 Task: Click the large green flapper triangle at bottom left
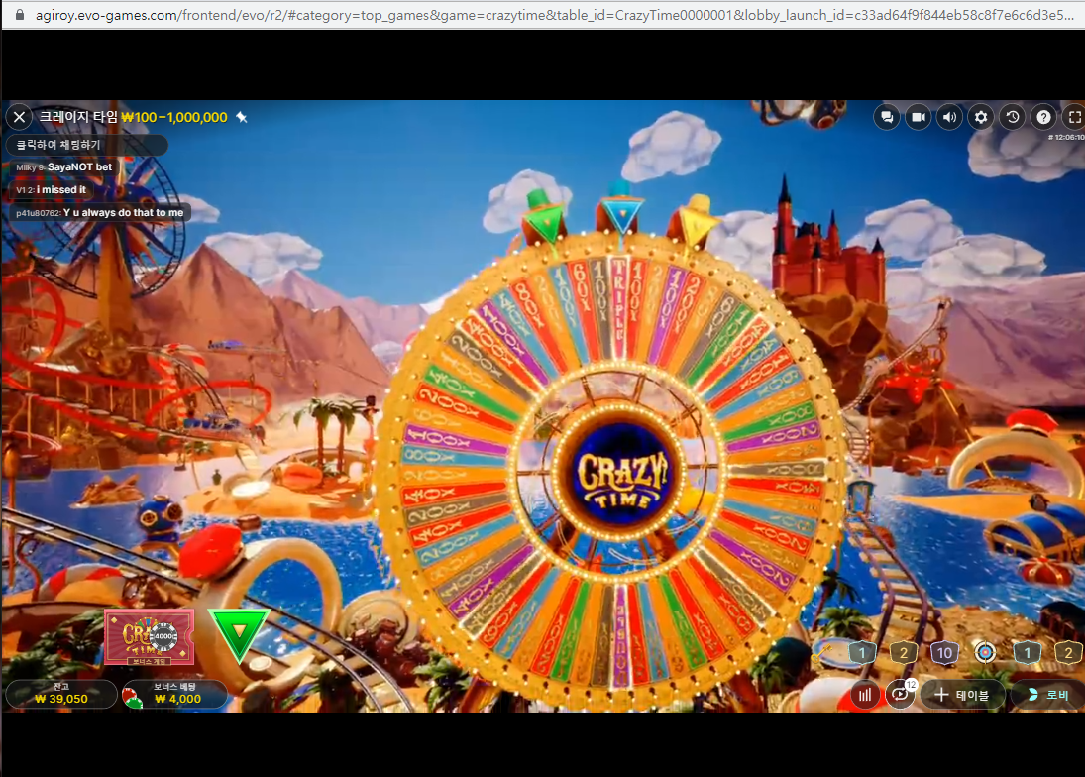(239, 635)
